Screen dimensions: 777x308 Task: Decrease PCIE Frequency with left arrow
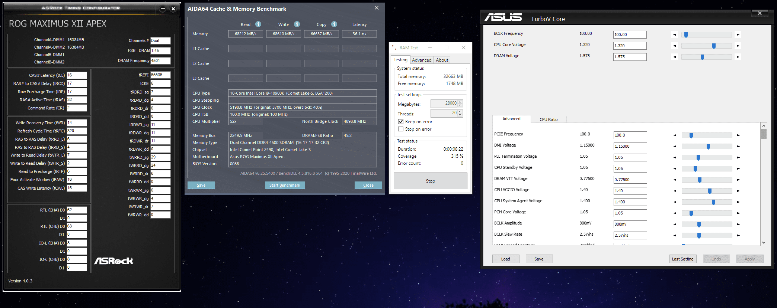click(675, 135)
